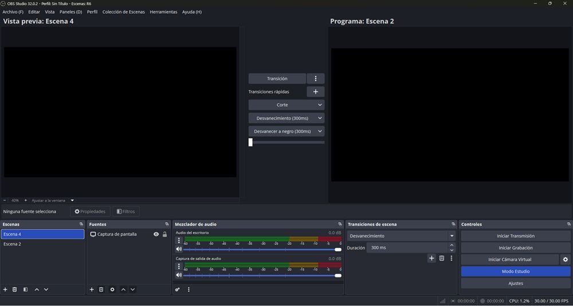Image resolution: width=573 pixels, height=306 pixels.
Task: Open the Vista menu
Action: [x=50, y=11]
